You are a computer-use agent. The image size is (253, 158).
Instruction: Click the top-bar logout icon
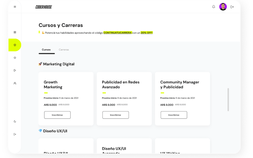[x=232, y=7]
